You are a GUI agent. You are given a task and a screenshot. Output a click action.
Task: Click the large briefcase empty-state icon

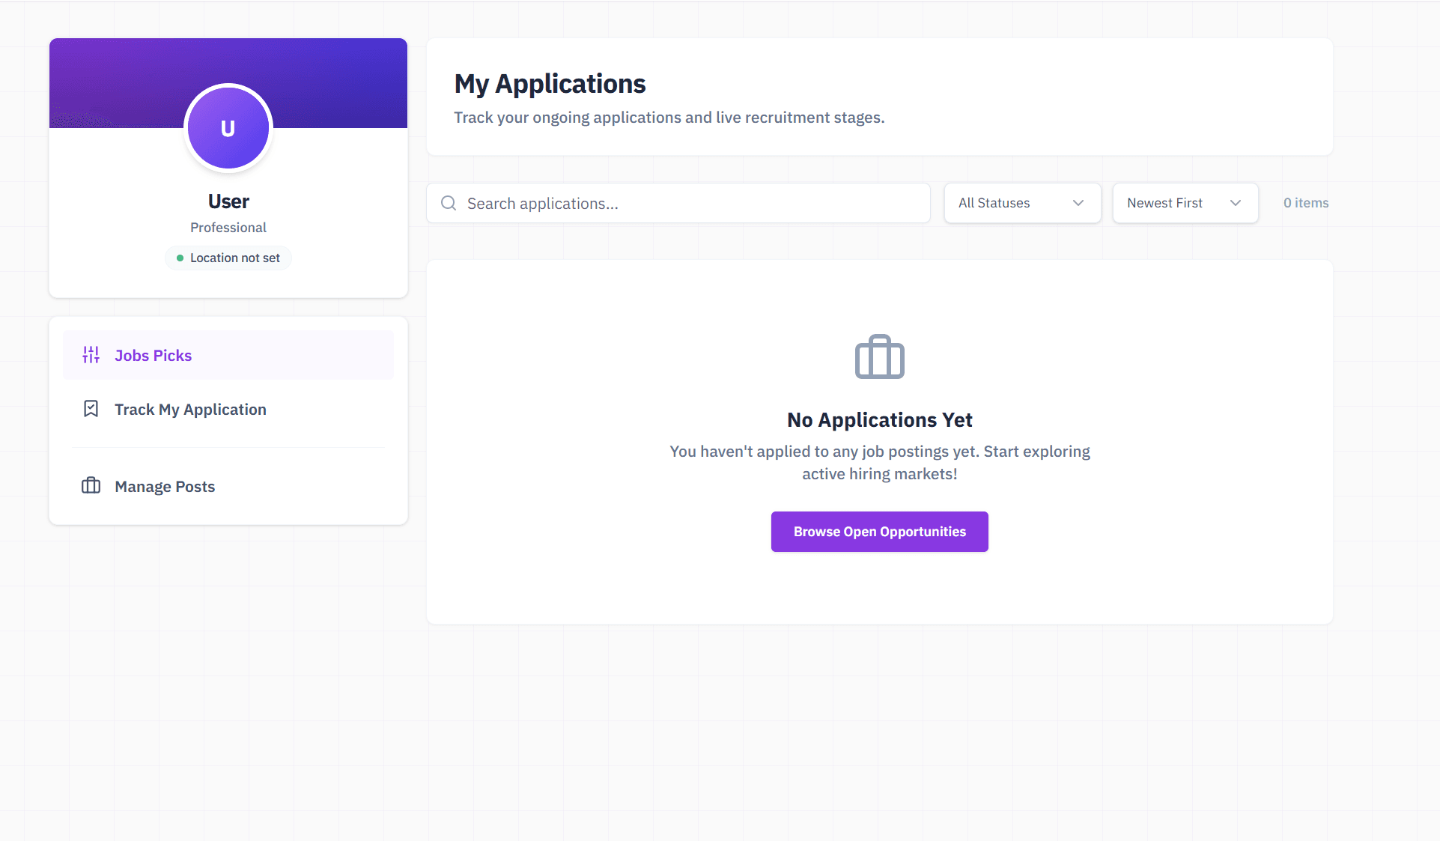pyautogui.click(x=880, y=356)
